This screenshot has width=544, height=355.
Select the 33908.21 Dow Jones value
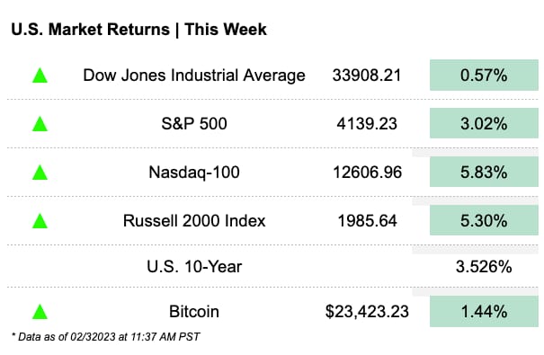pyautogui.click(x=367, y=75)
